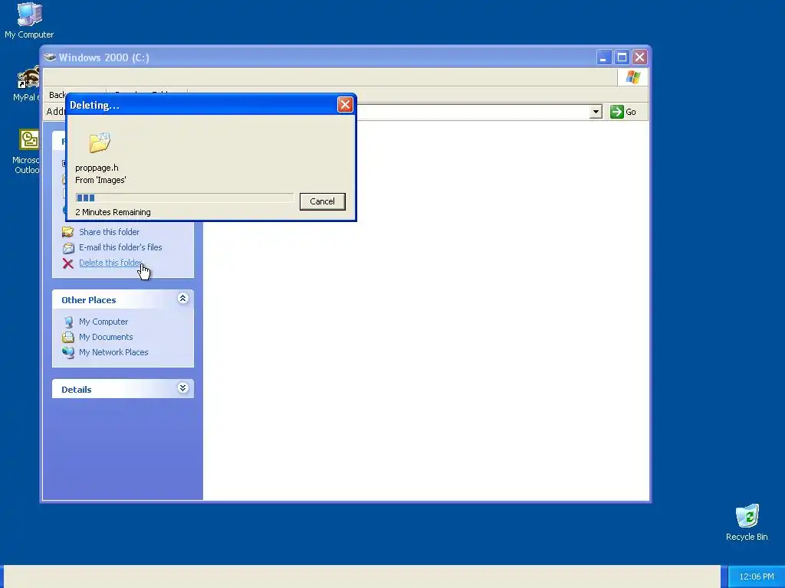Maximize the Windows 2000 (C:) window
The height and width of the screenshot is (588, 785).
[x=622, y=57]
